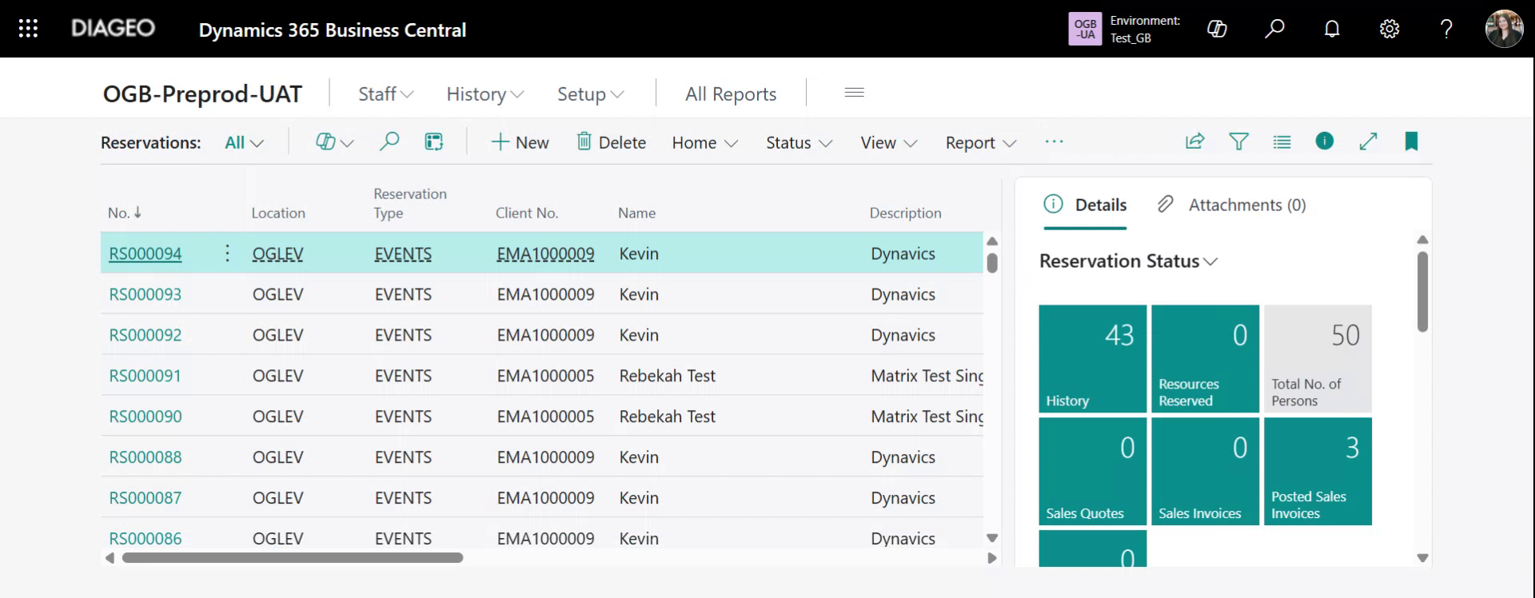Viewport: 1535px width, 598px height.
Task: Open the Sales Quotes tile
Action: (x=1093, y=471)
